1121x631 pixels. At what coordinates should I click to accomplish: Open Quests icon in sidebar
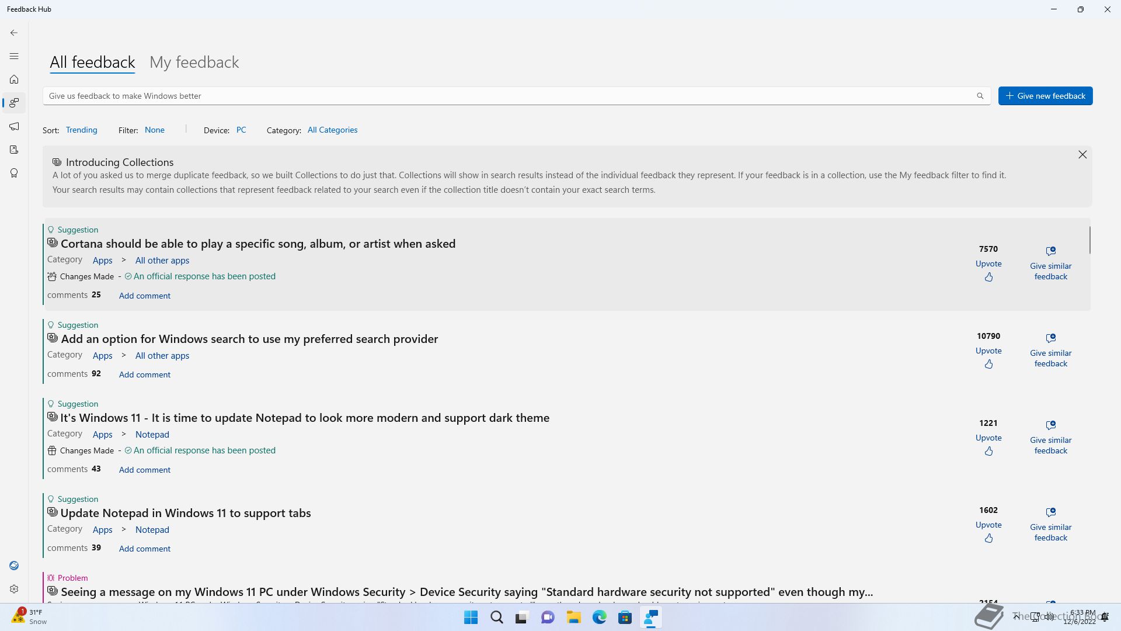click(x=14, y=150)
